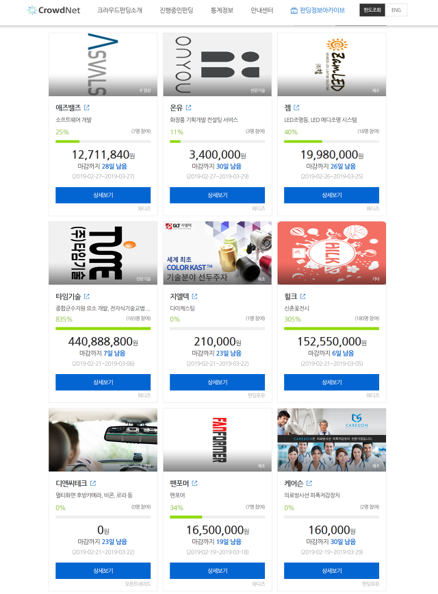This screenshot has height=594, width=438.
Task: Click 애즈밸즈 25% progress bar
Action: (x=103, y=141)
